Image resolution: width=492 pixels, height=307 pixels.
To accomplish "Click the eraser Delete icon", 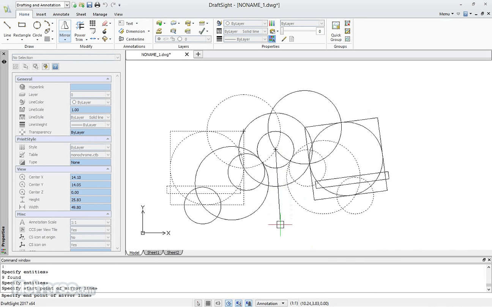I will click(105, 23).
